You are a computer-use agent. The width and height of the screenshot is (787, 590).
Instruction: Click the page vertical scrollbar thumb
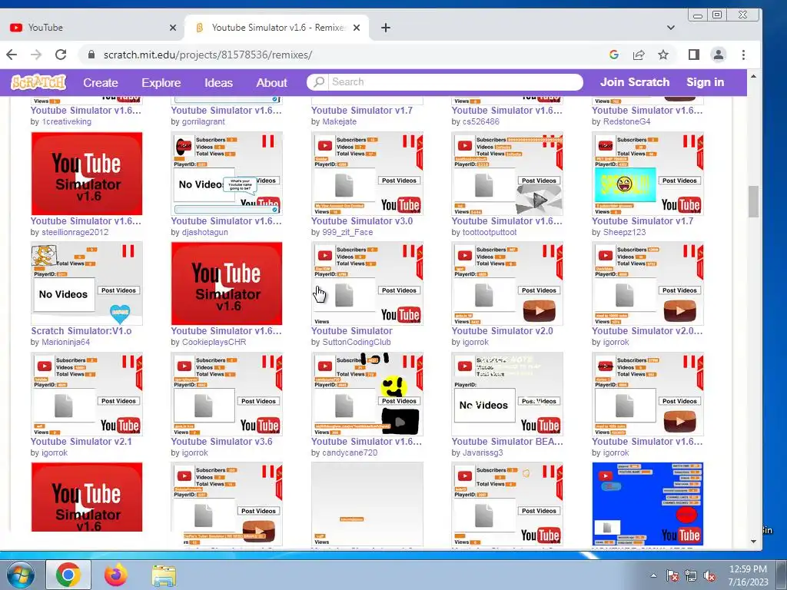753,202
